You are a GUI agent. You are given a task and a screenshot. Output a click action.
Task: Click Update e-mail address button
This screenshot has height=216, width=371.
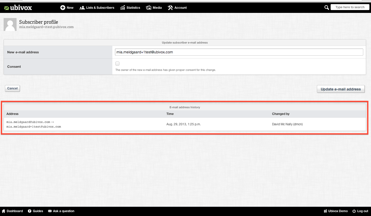click(x=341, y=89)
